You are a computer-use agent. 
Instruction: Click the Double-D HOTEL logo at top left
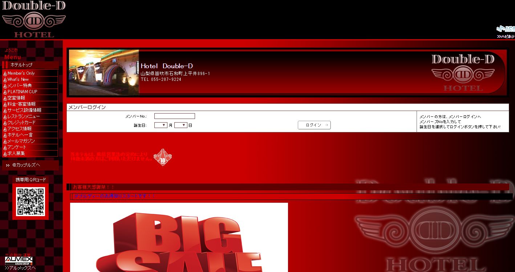click(33, 19)
